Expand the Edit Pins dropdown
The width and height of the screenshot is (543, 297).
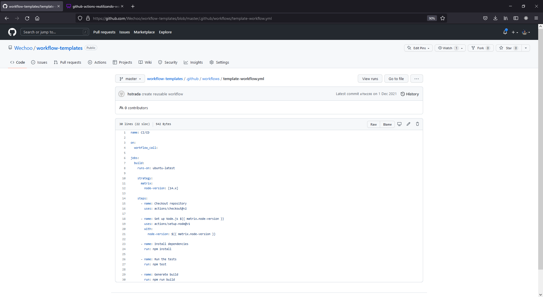(418, 48)
